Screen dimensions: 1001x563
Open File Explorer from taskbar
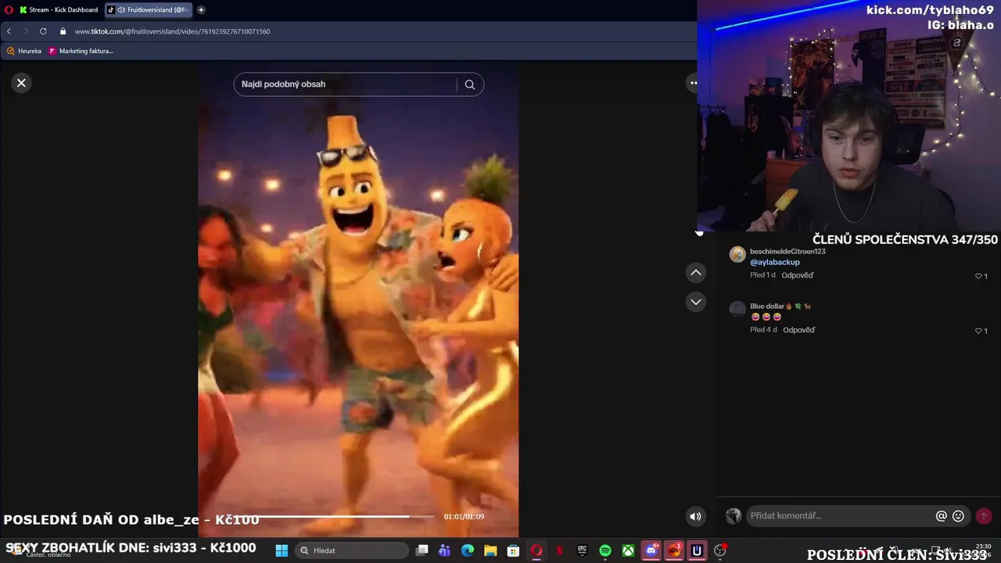pos(490,550)
